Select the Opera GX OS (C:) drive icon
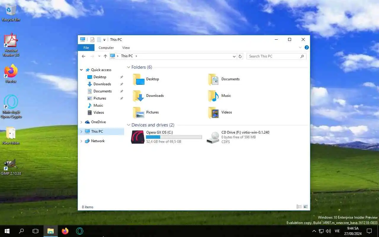 pyautogui.click(x=138, y=137)
